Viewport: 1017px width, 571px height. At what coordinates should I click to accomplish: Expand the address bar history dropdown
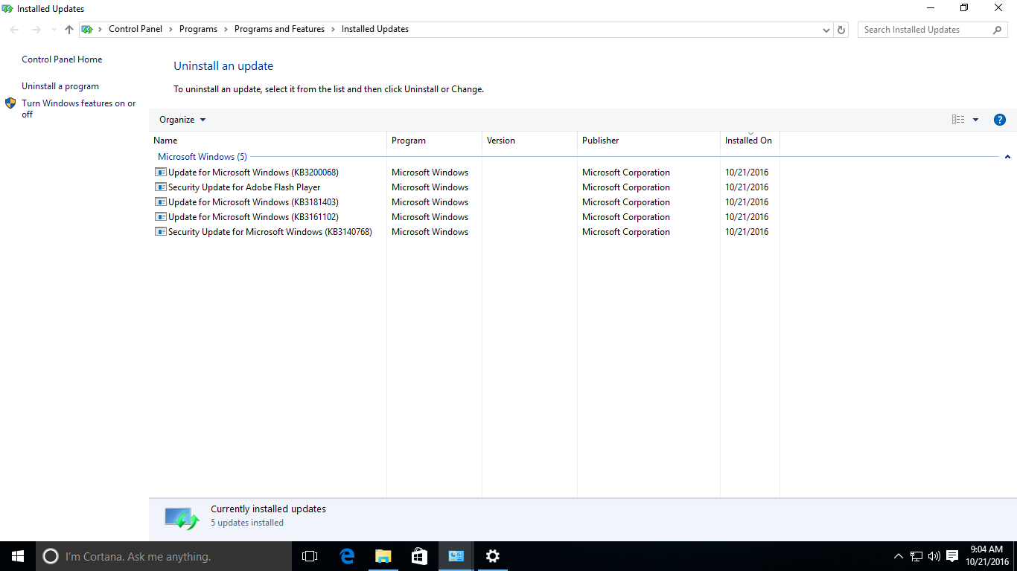click(826, 30)
